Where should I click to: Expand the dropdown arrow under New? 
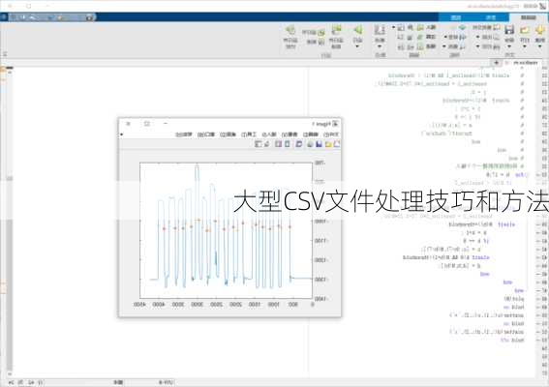[539, 46]
